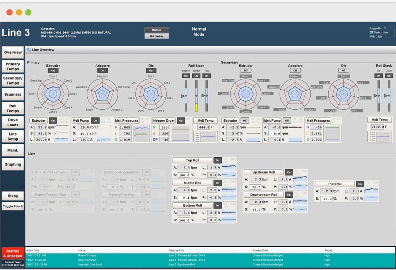Click the Not Saving status button
This screenshot has height=270, width=396.
pyautogui.click(x=157, y=36)
